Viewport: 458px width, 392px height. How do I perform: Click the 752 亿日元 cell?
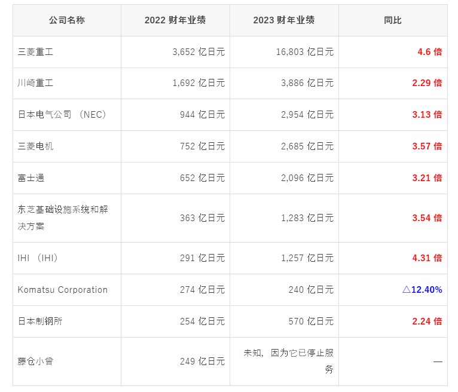(176, 146)
